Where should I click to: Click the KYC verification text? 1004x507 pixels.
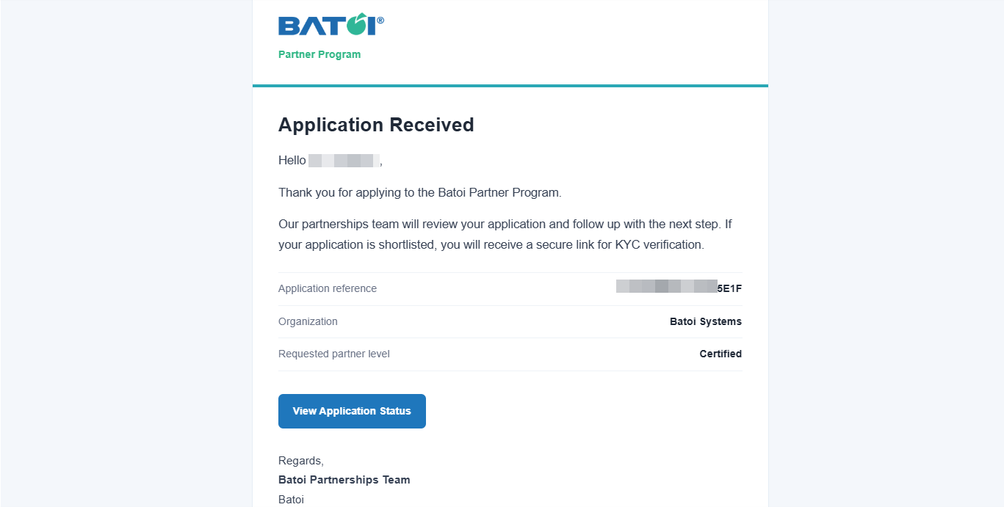tap(659, 244)
